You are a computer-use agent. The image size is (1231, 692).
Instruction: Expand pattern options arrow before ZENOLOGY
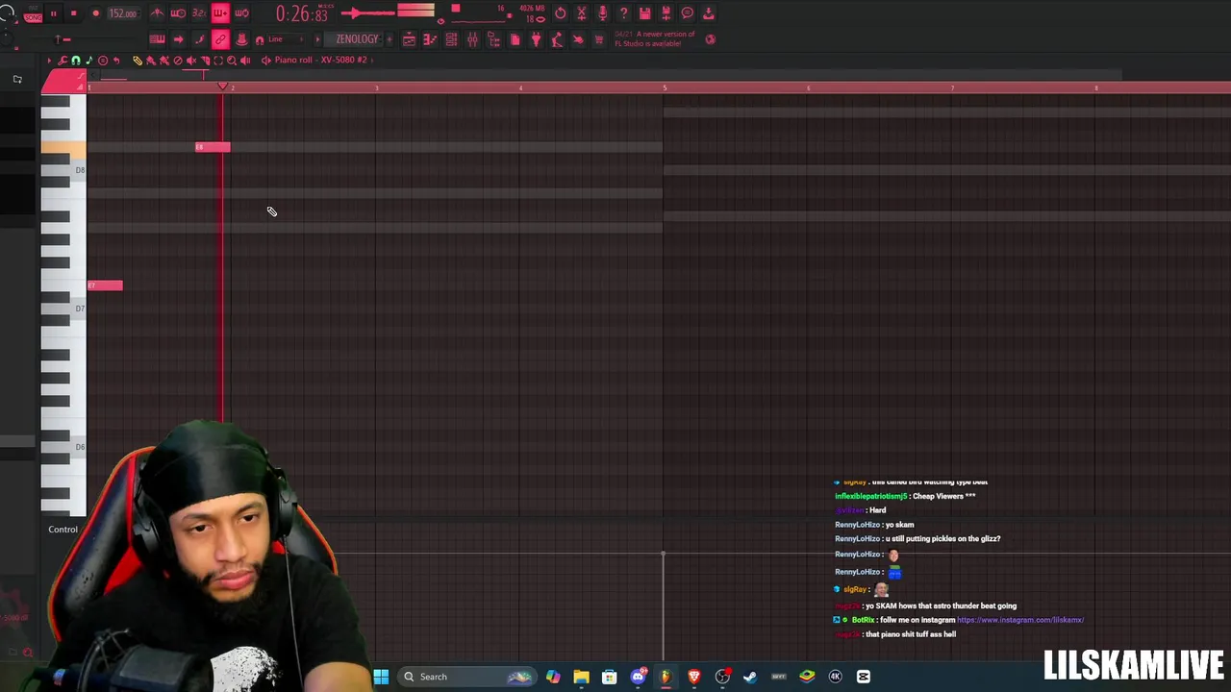coord(317,39)
